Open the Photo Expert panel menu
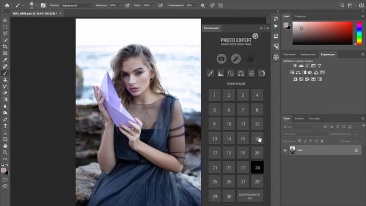The height and width of the screenshot is (206, 366). coord(268,28)
